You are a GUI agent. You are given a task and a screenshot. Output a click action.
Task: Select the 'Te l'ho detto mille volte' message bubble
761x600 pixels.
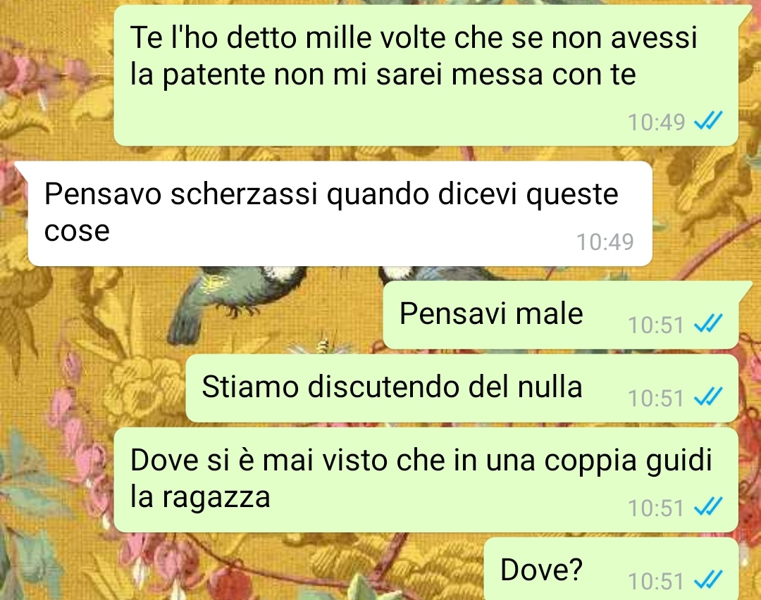(426, 75)
